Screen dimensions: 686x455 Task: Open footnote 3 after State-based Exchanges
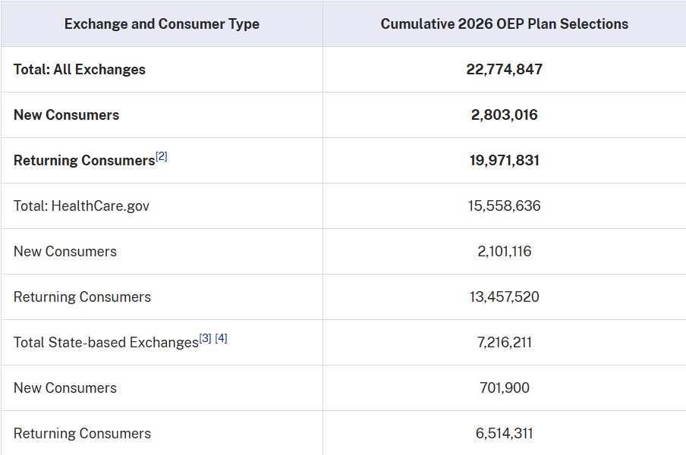205,339
